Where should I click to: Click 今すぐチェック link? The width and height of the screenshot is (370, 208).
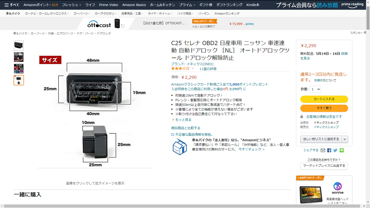point(251,149)
